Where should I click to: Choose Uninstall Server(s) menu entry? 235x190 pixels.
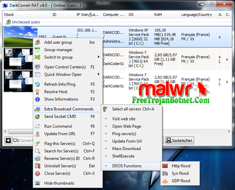(x=68, y=166)
